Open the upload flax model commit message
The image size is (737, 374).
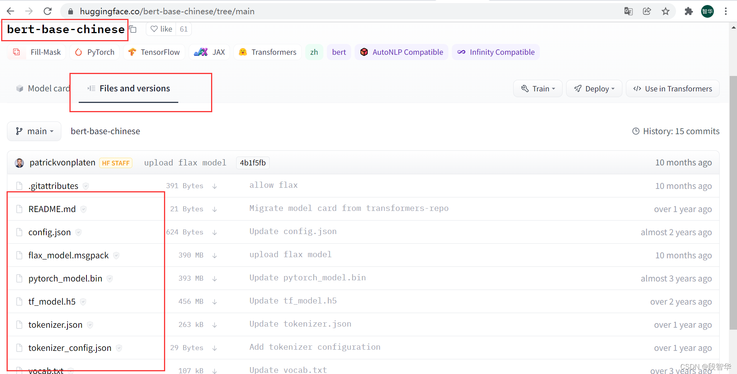click(x=185, y=163)
